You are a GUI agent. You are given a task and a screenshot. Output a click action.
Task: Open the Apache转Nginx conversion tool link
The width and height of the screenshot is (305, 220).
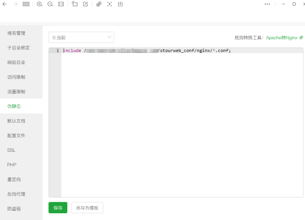pyautogui.click(x=284, y=38)
